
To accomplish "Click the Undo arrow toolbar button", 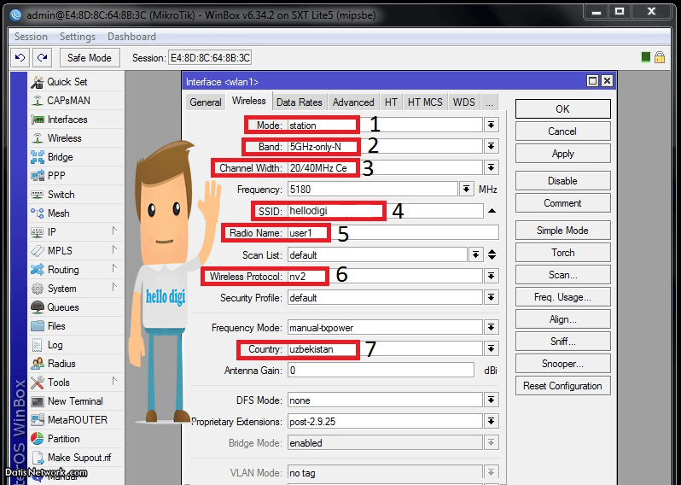I will coord(20,57).
